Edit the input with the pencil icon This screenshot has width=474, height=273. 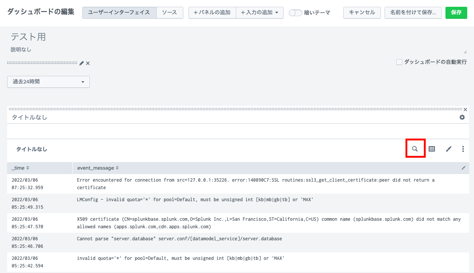point(81,63)
